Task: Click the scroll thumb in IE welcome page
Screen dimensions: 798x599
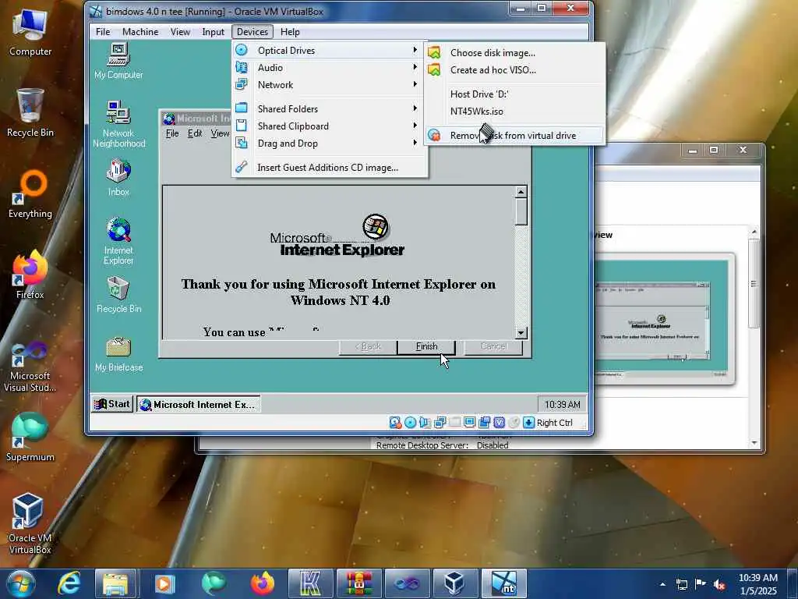Action: (521, 211)
